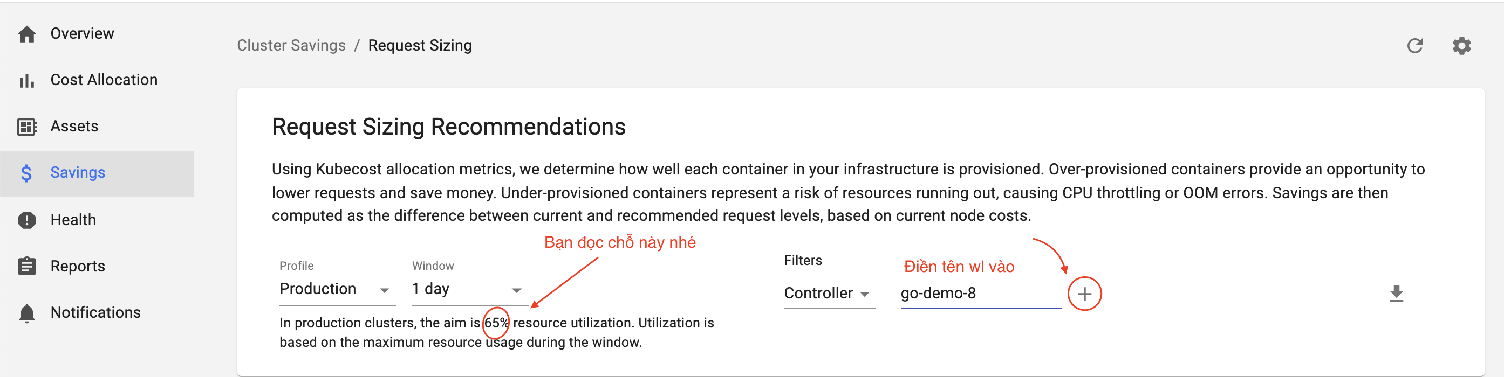This screenshot has height=377, width=1504.
Task: Expand the Window dropdown set to 1 day
Action: (467, 289)
